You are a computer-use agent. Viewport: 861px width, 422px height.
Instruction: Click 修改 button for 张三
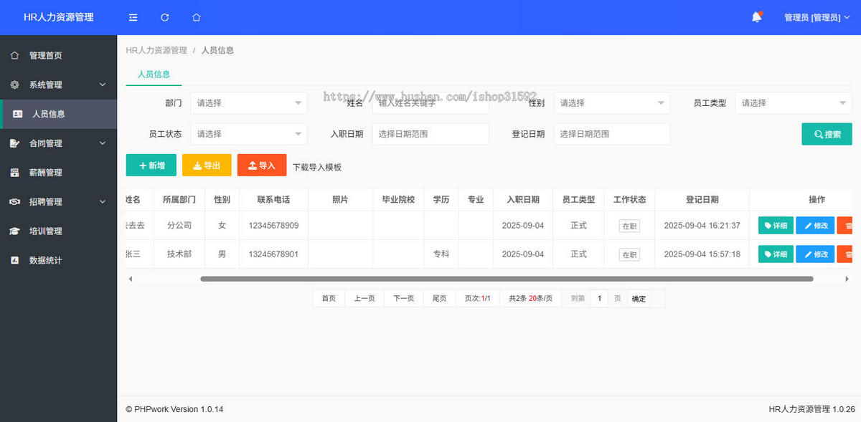tap(815, 254)
